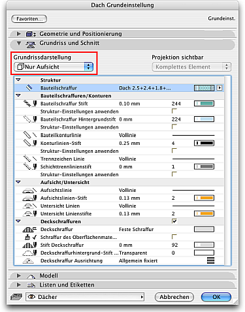Click the Deckschraffur fill icon
This screenshot has height=312, width=245.
(x=29, y=229)
